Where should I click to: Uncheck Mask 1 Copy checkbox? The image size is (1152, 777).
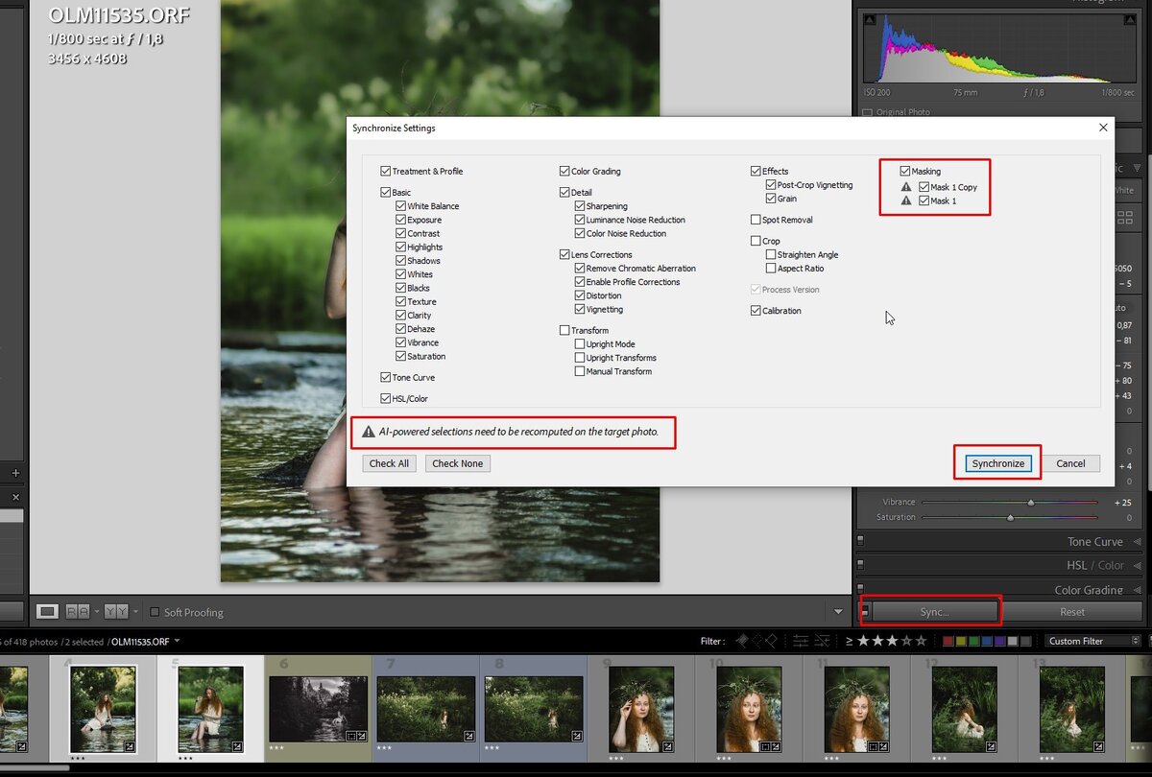(x=924, y=187)
